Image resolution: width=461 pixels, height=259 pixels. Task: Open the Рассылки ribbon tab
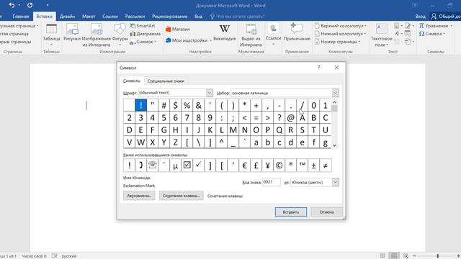[135, 17]
